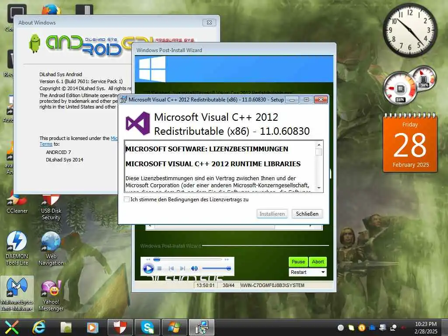Abort the Post-Install Wizard

coord(318,262)
